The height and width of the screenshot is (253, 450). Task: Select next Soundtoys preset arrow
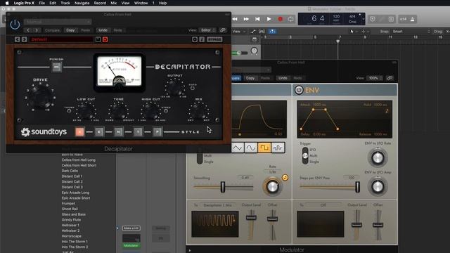pos(25,39)
